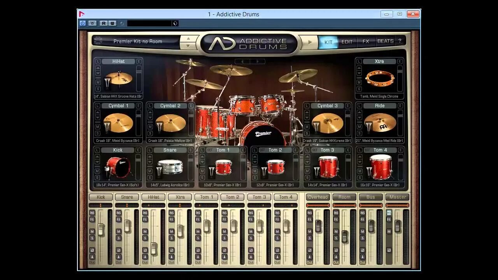This screenshot has height=280, width=498.
Task: Click the Kick mixer channel label button
Action: (x=101, y=197)
